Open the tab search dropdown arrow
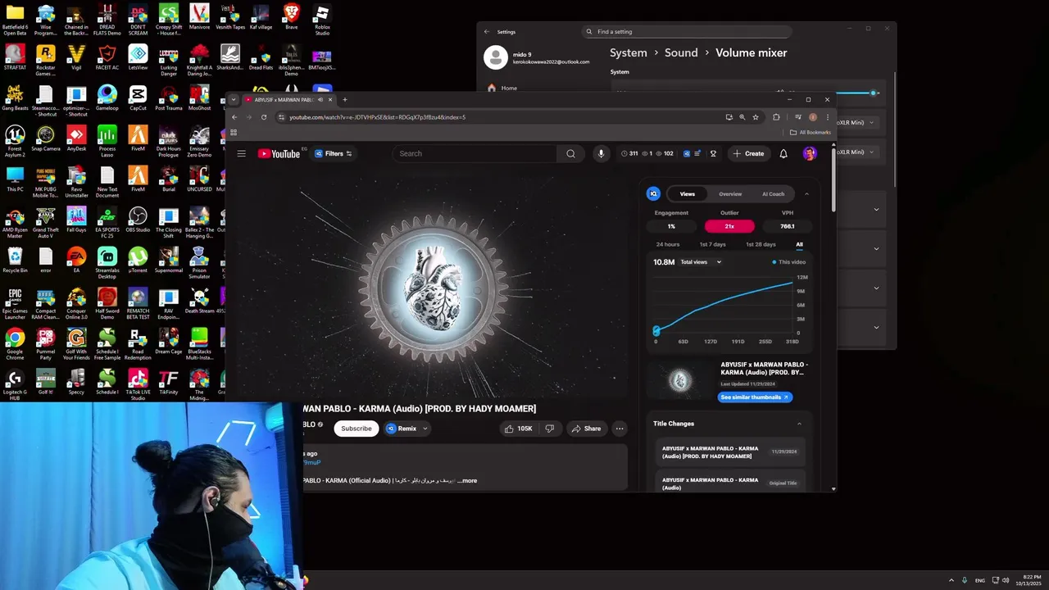1049x590 pixels. pyautogui.click(x=234, y=99)
